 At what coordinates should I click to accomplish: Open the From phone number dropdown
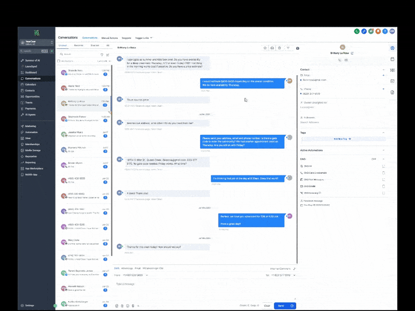click(135, 275)
